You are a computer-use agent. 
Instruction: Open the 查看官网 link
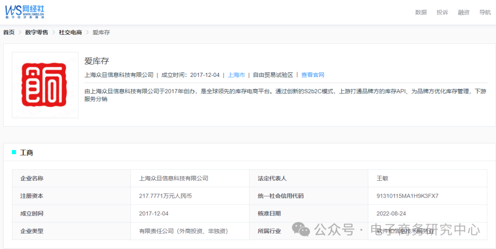pos(313,75)
